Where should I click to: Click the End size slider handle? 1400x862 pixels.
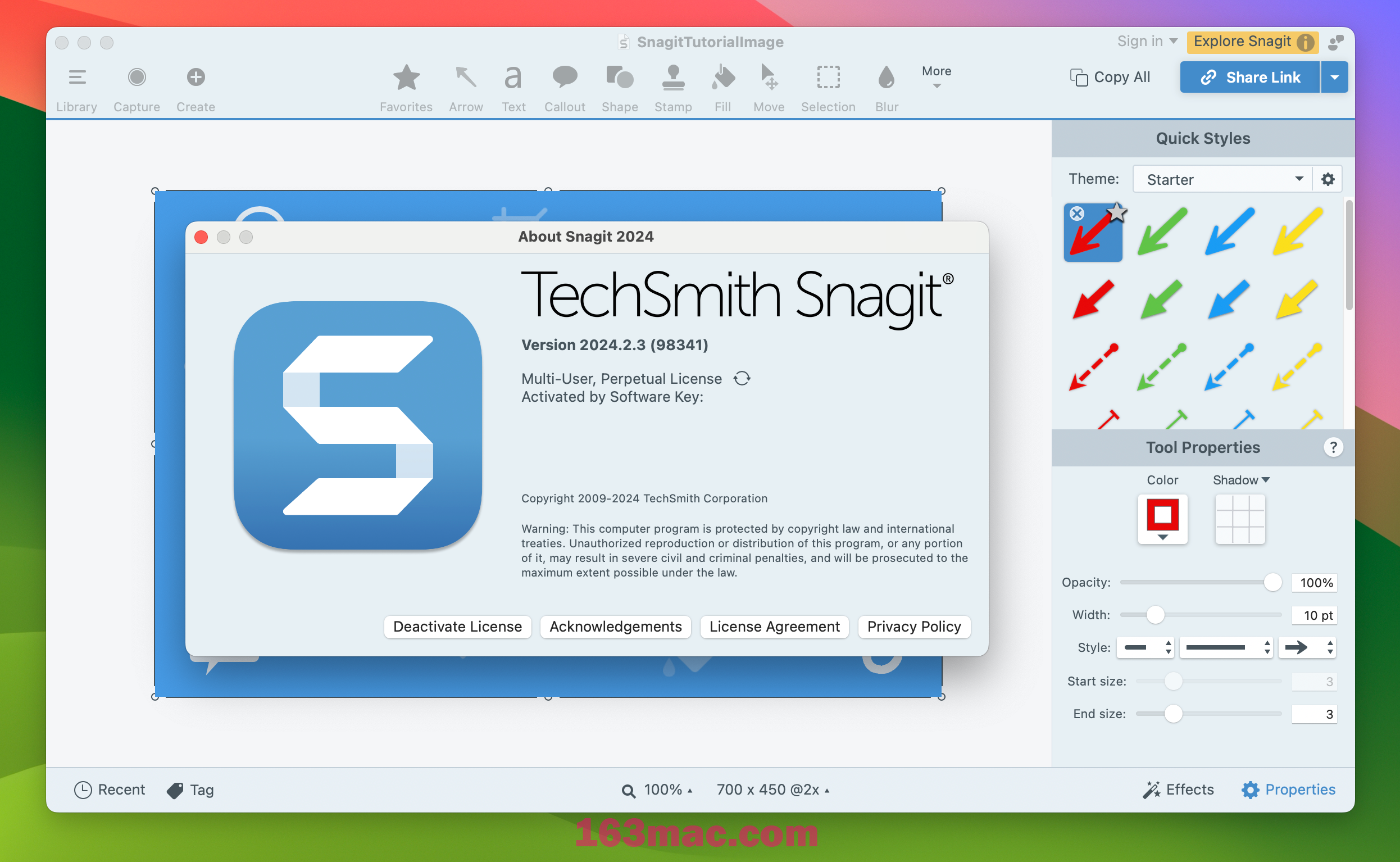[1172, 713]
